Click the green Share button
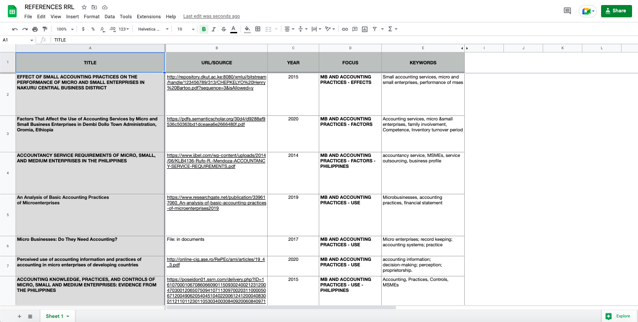Image resolution: width=638 pixels, height=322 pixels. click(x=616, y=11)
